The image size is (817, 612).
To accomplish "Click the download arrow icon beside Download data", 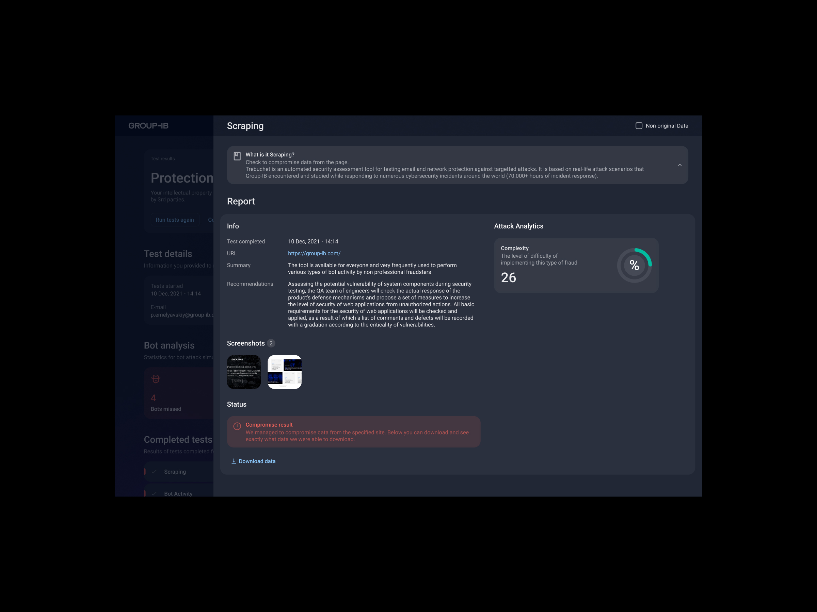I will pyautogui.click(x=234, y=461).
